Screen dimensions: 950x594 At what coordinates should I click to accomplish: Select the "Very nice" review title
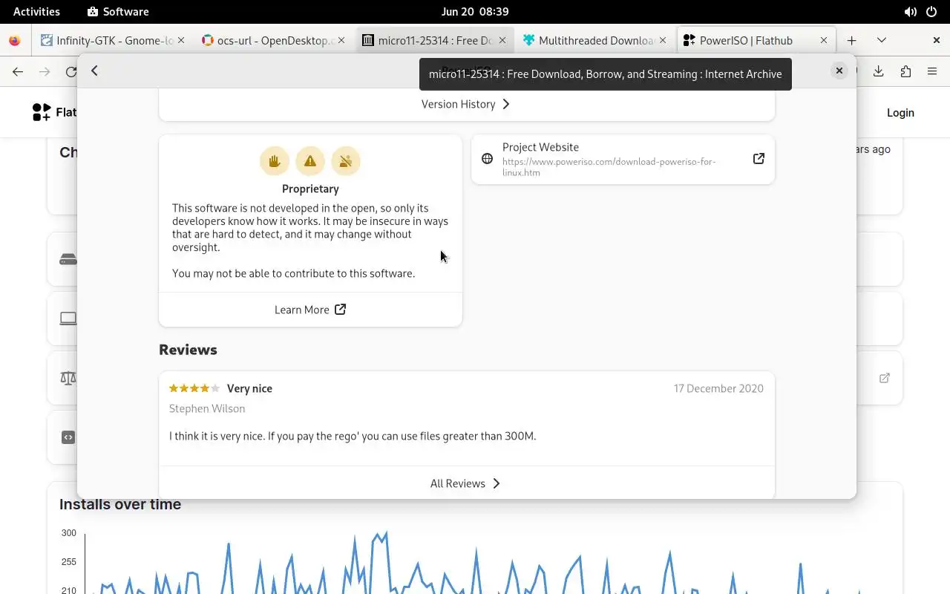click(249, 388)
